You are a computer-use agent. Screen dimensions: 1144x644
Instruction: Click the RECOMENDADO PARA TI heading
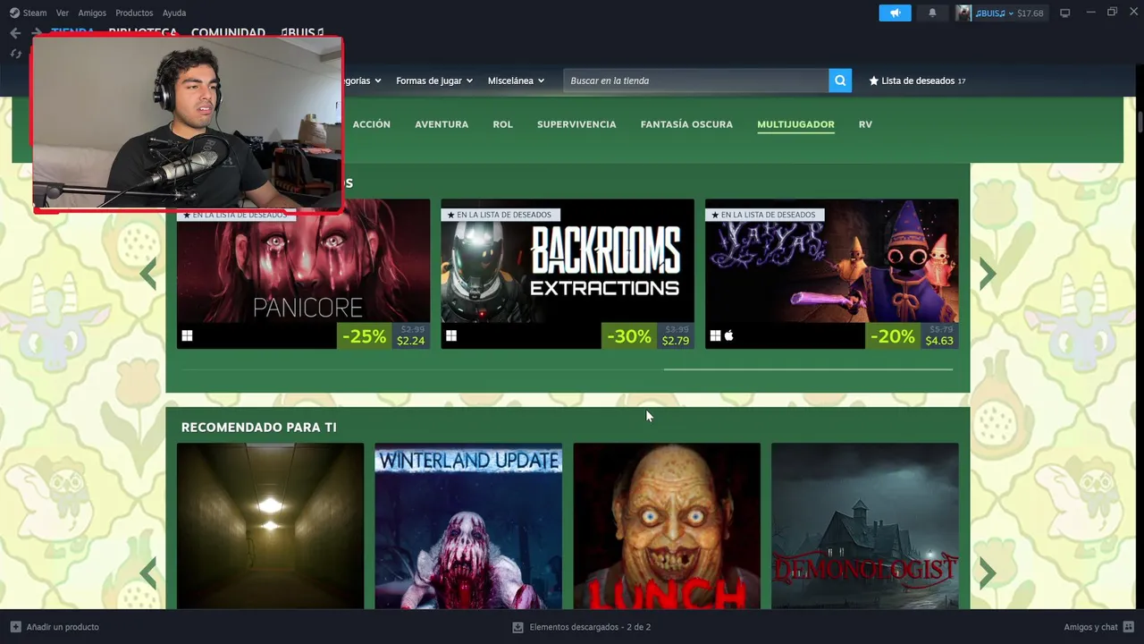pyautogui.click(x=259, y=428)
